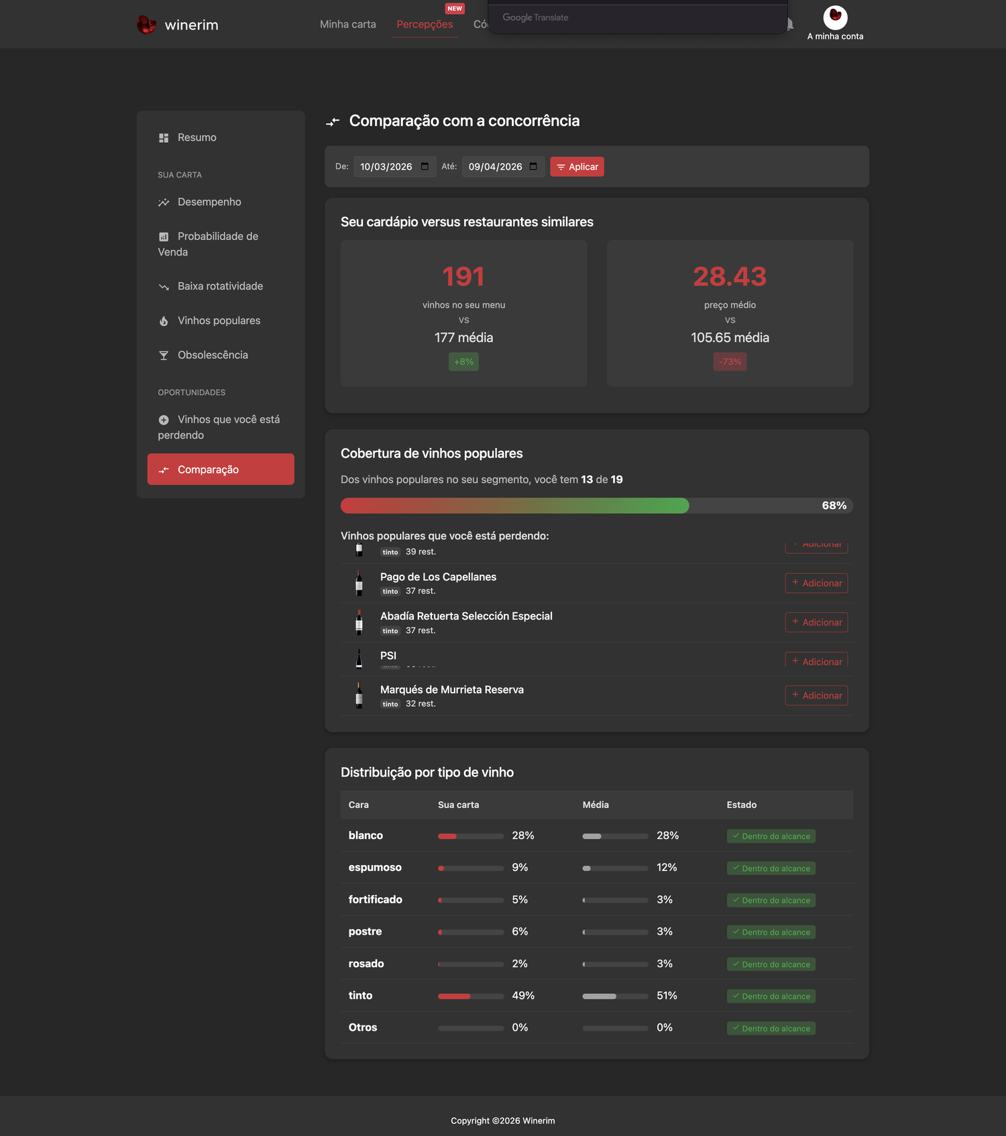Click the 68% coverage label
Image resolution: width=1006 pixels, height=1136 pixels.
(834, 506)
